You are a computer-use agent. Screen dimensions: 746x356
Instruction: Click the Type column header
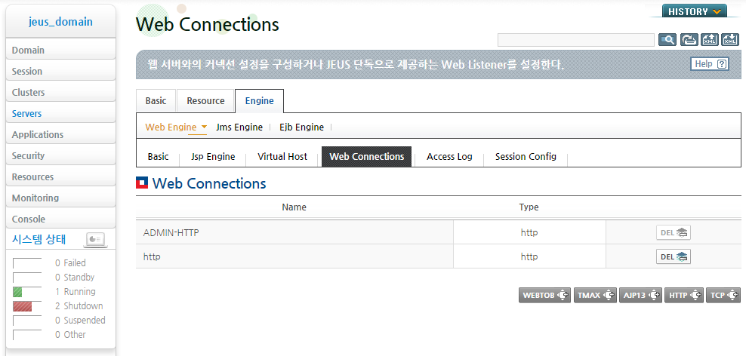click(x=529, y=207)
